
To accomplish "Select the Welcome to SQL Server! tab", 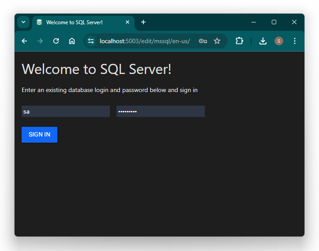I will [83, 22].
